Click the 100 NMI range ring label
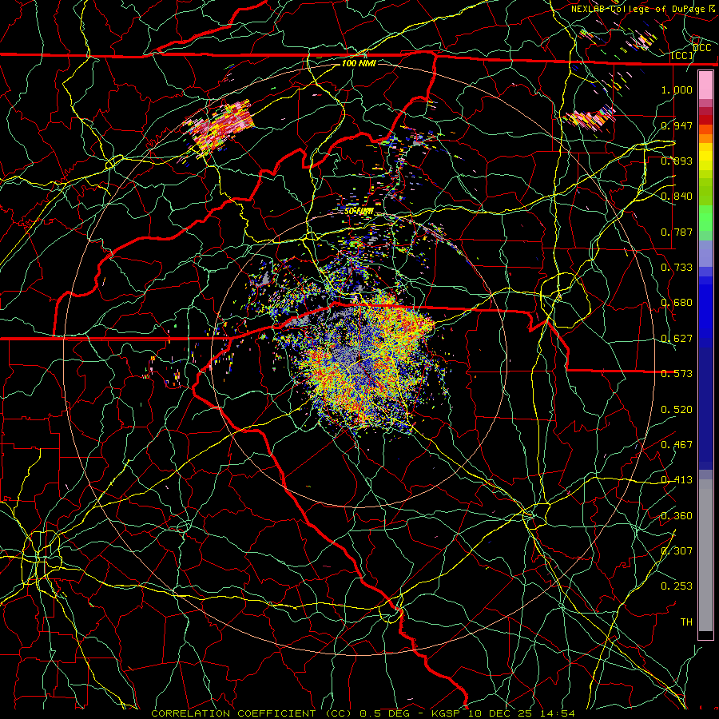 click(x=359, y=63)
